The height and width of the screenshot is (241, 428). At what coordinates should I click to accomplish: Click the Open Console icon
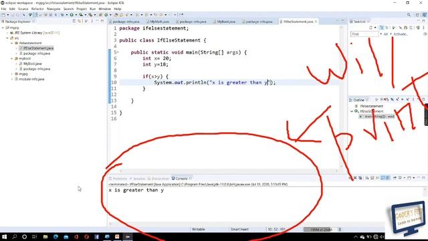click(x=409, y=178)
